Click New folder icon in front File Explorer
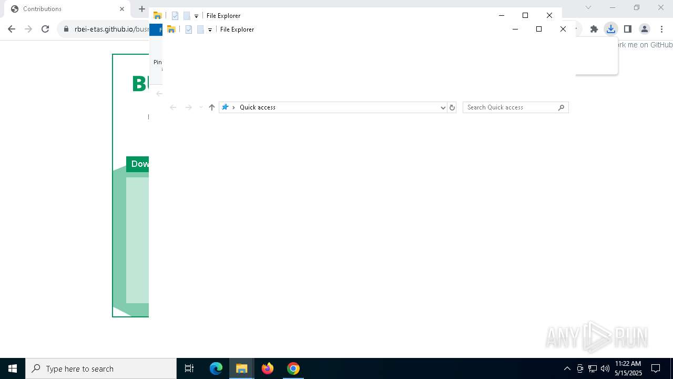Screen dimensions: 673x379 pyautogui.click(x=200, y=29)
